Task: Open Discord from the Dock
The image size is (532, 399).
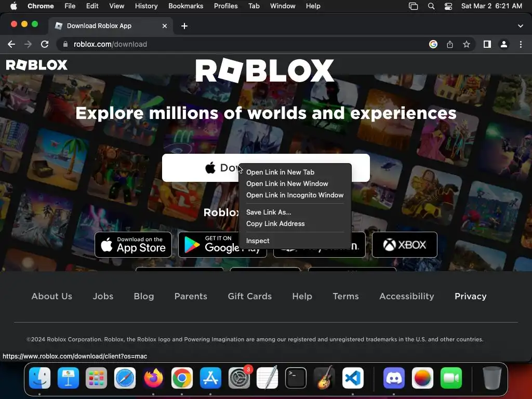Action: (394, 378)
